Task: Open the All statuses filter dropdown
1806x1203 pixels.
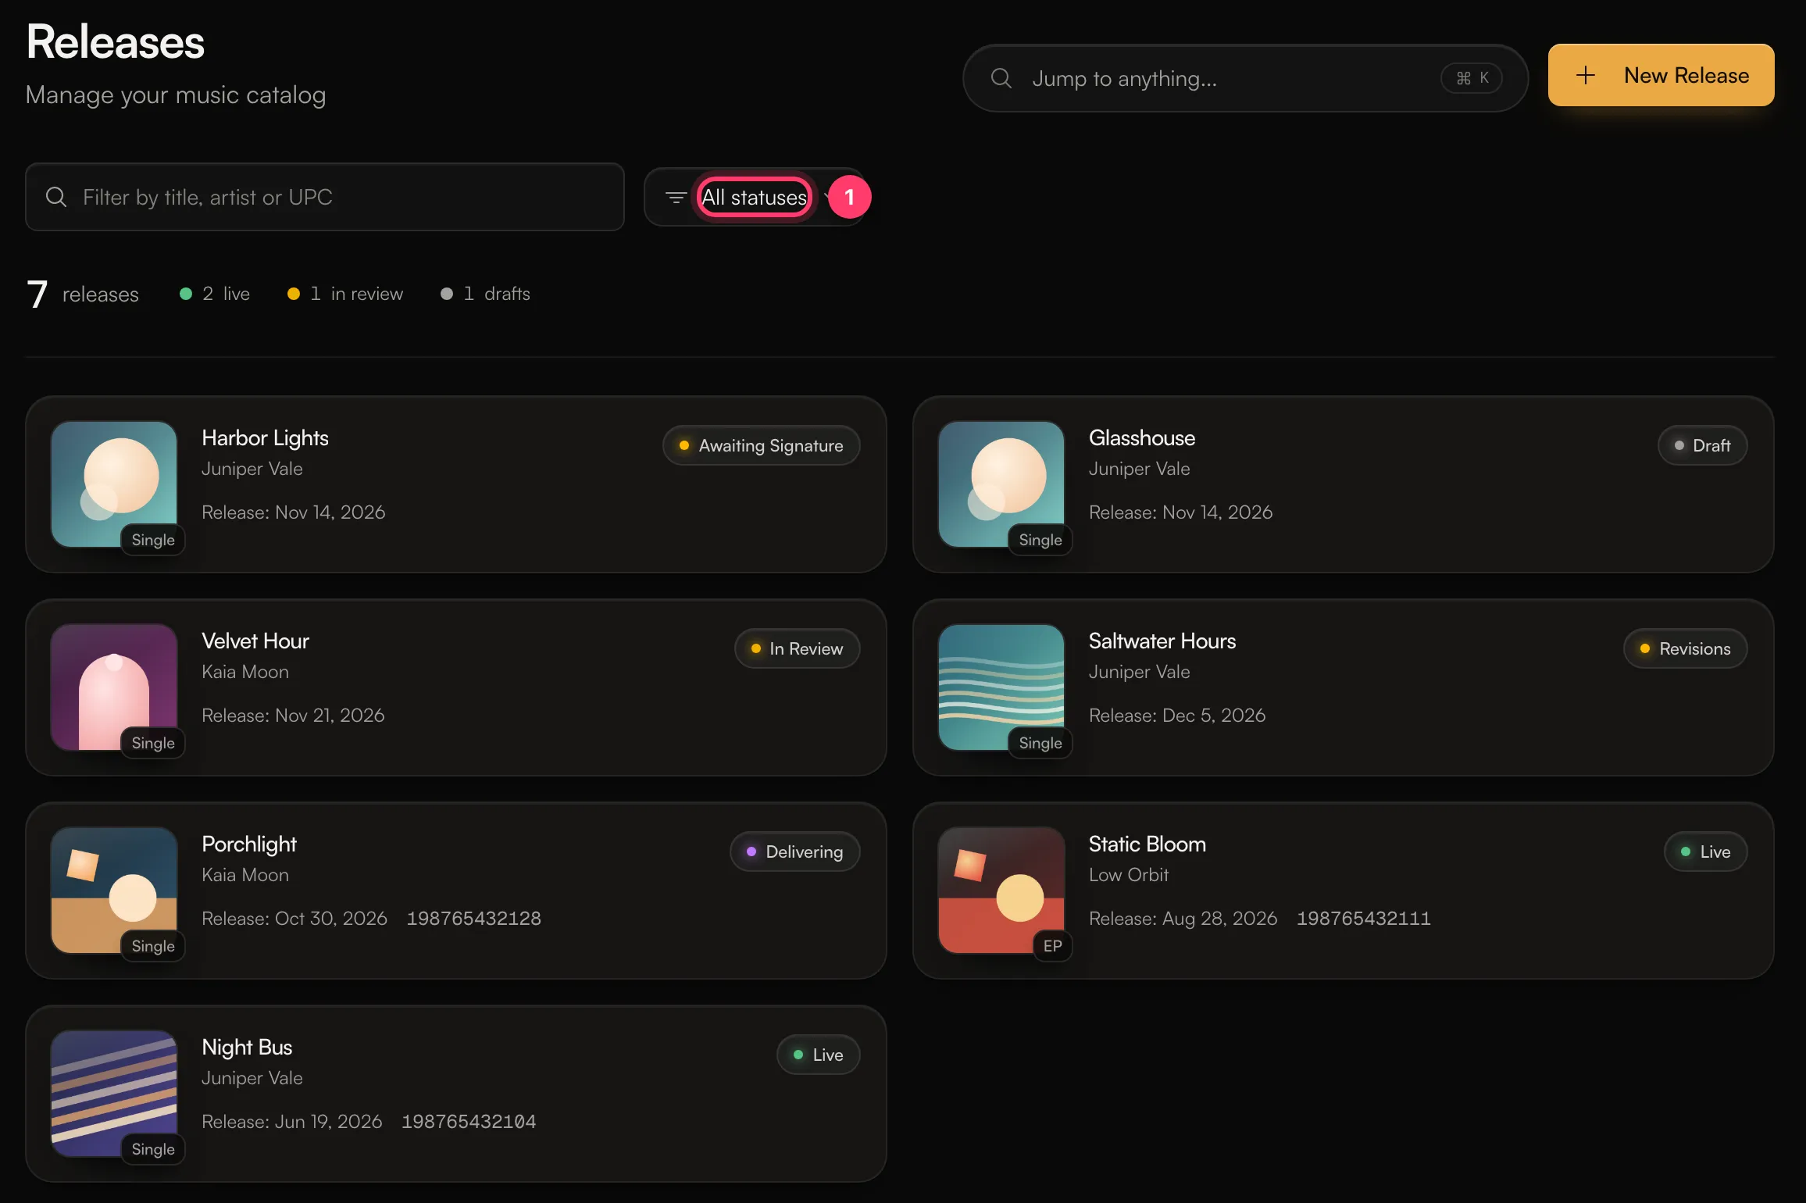Action: [754, 198]
